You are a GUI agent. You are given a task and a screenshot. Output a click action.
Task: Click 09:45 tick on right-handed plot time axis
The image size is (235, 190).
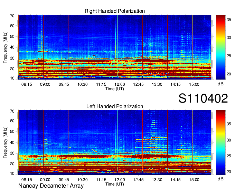[x=64, y=84]
